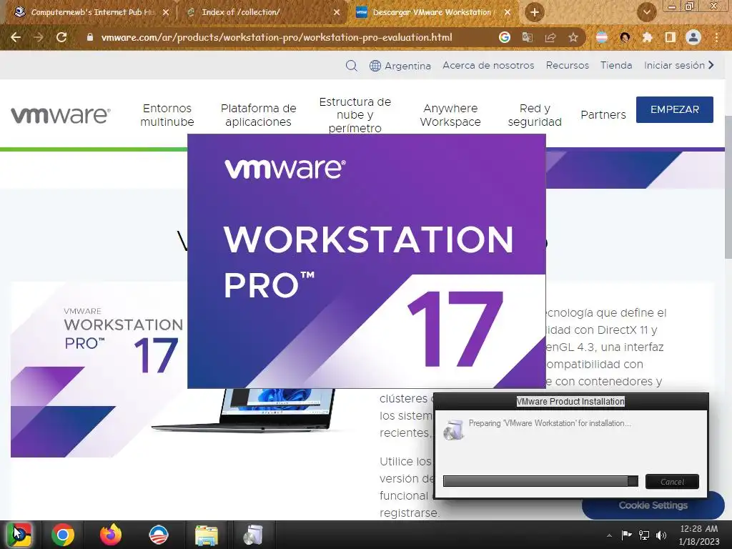Viewport: 732px width, 549px height.
Task: Launch Chrome from the taskbar
Action: [x=63, y=535]
